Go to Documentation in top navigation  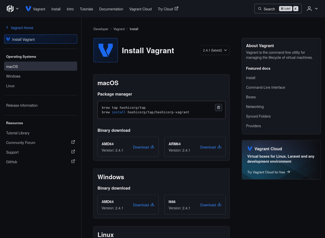click(x=111, y=9)
